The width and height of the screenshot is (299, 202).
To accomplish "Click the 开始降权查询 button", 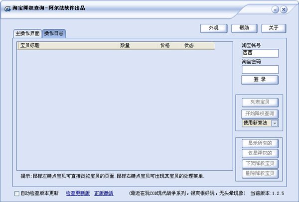I will click(260, 114).
